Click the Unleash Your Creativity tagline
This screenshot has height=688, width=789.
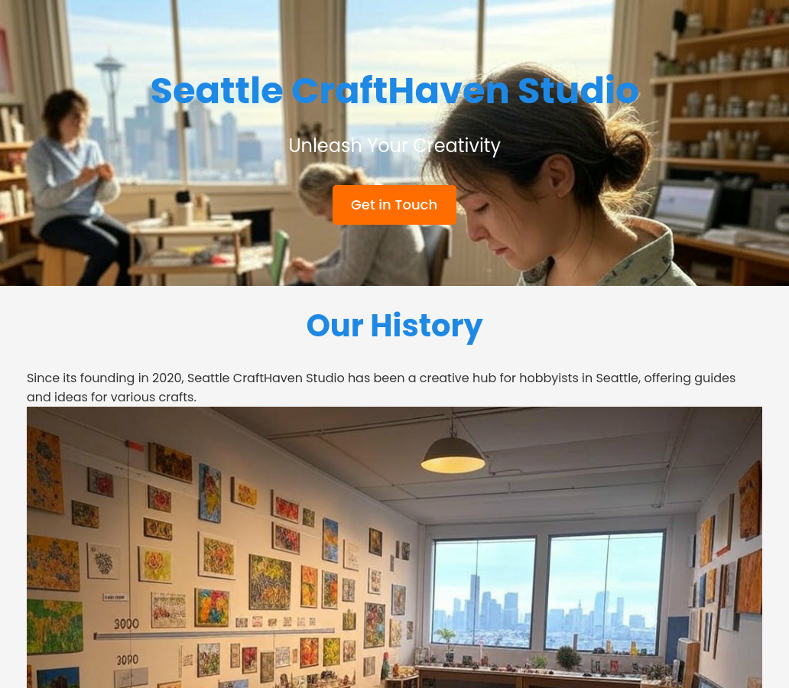coord(394,145)
